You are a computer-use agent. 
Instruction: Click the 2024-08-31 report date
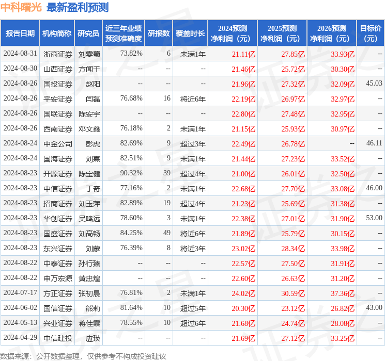(x=20, y=53)
